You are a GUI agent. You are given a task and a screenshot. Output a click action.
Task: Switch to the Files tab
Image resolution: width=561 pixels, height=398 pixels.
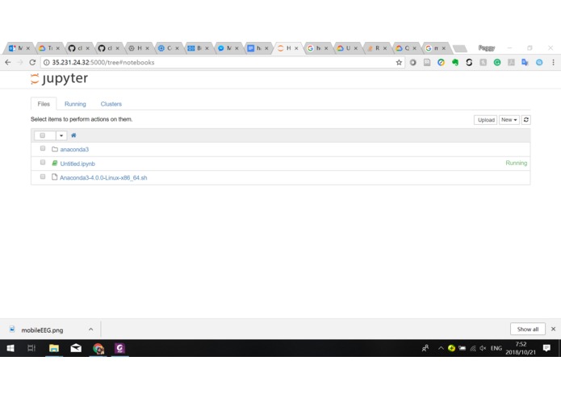coord(44,104)
